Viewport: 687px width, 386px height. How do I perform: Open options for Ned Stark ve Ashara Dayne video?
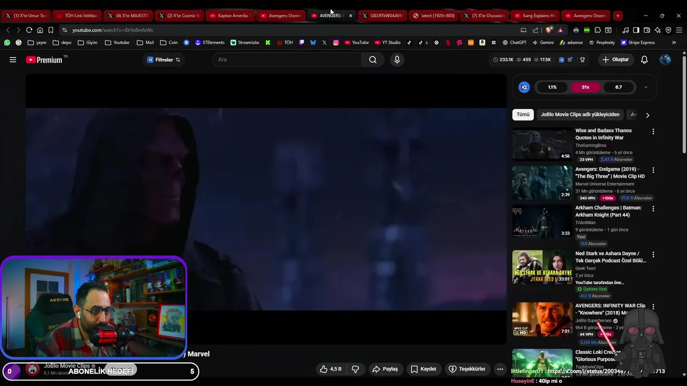[653, 254]
